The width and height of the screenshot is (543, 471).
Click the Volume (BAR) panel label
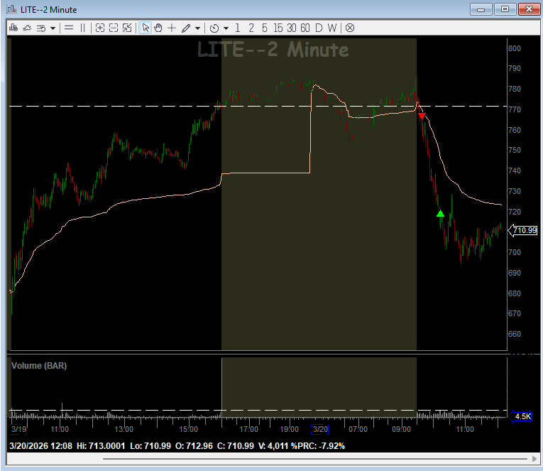[39, 366]
